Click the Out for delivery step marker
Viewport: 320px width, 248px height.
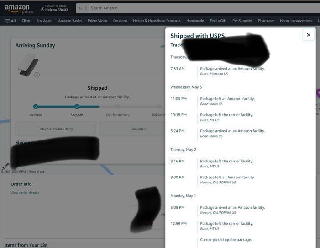point(118,107)
